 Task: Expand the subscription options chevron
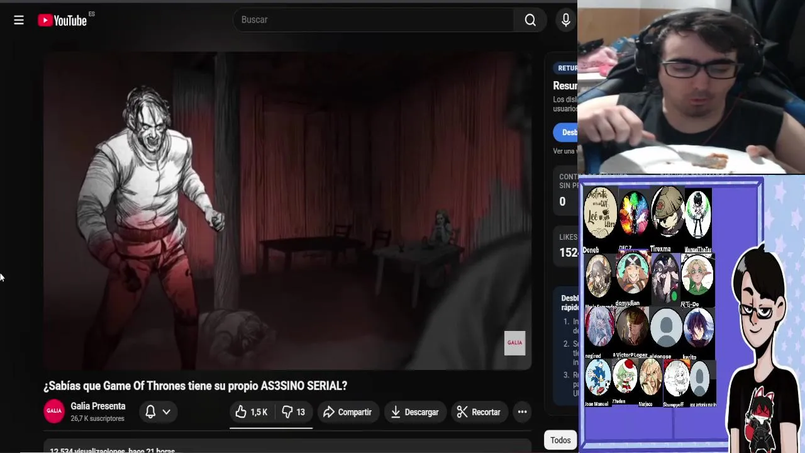(167, 411)
